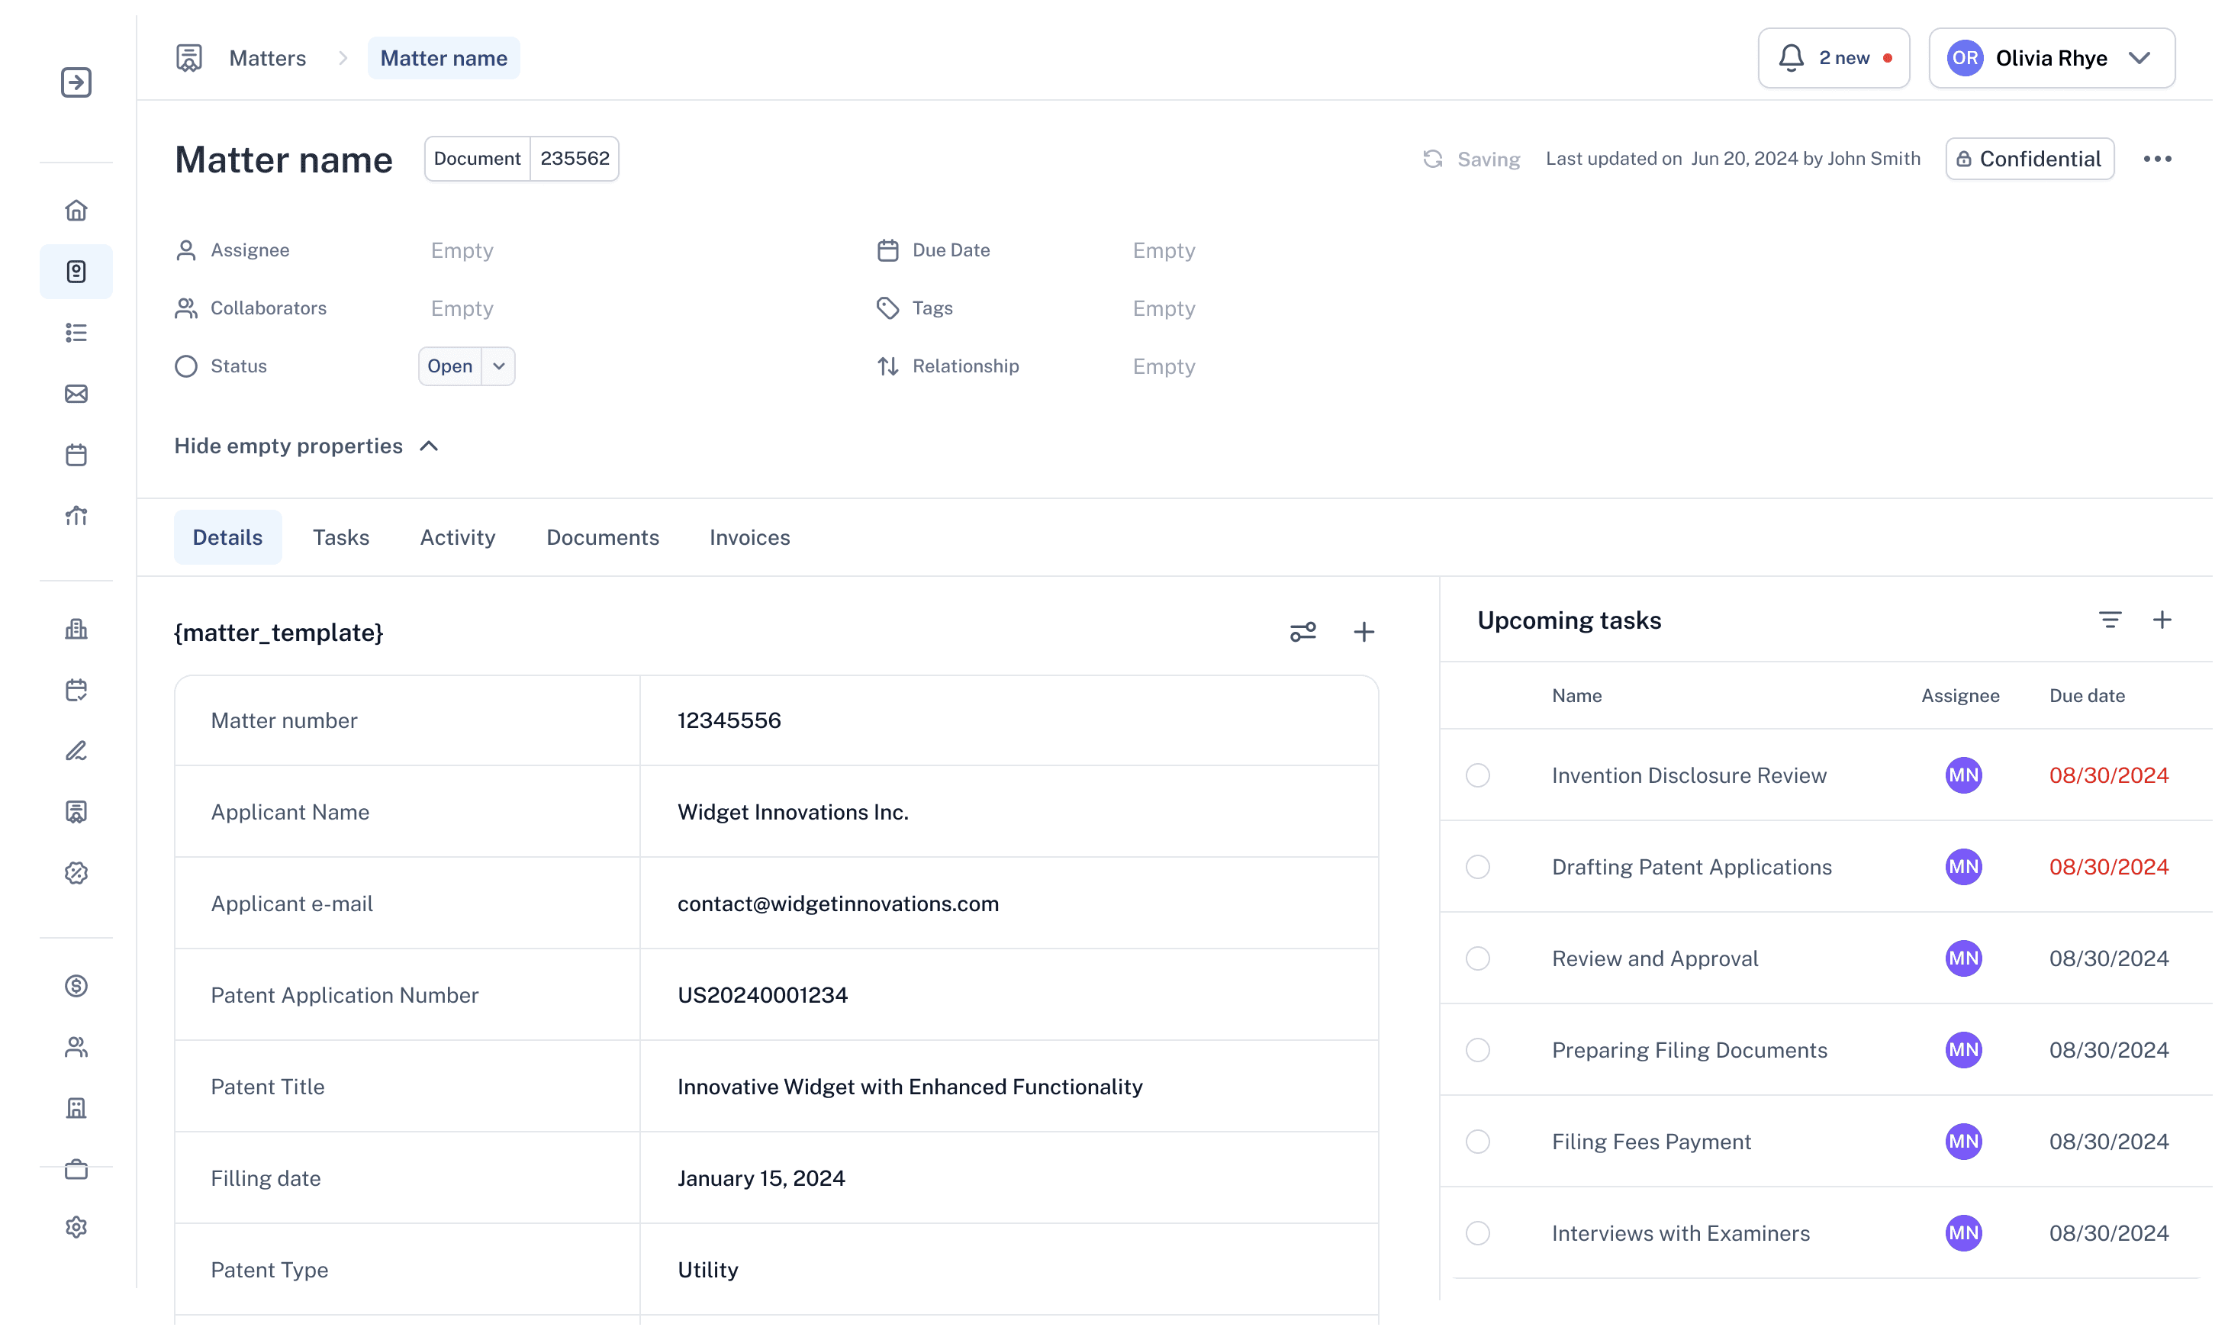Click the Patent Type Utility value

click(708, 1271)
